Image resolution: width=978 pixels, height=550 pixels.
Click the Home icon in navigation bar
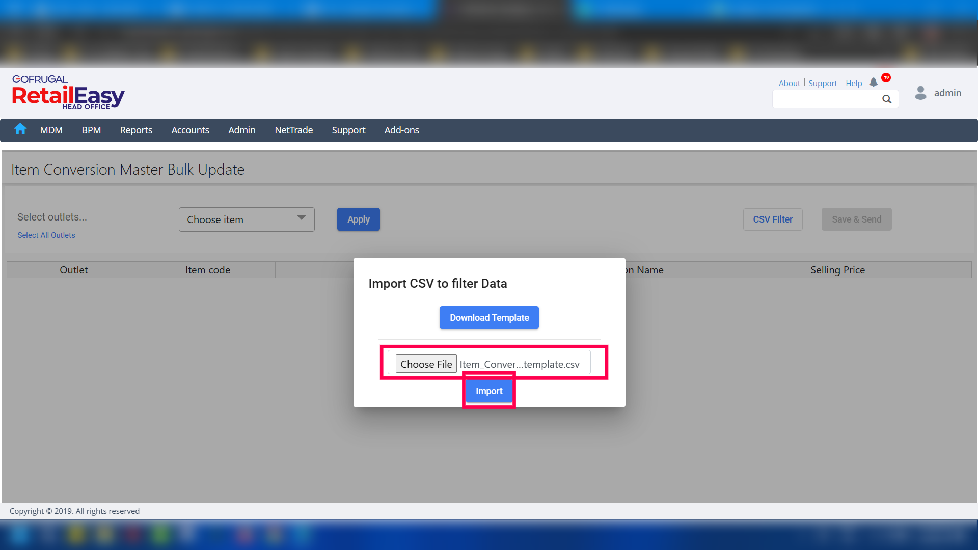coord(20,129)
